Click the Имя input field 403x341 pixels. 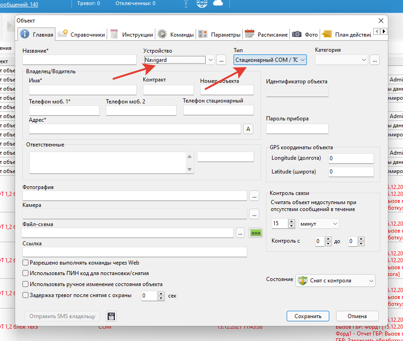83,90
